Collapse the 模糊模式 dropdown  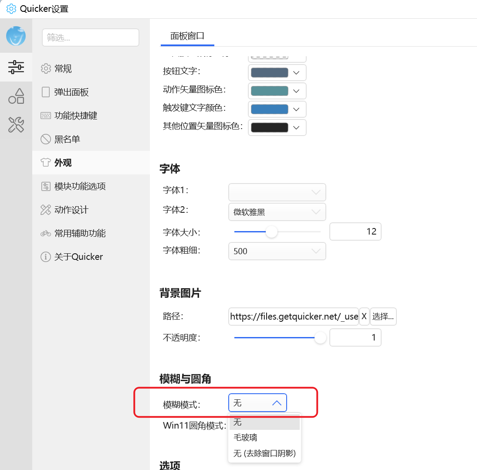pyautogui.click(x=257, y=403)
